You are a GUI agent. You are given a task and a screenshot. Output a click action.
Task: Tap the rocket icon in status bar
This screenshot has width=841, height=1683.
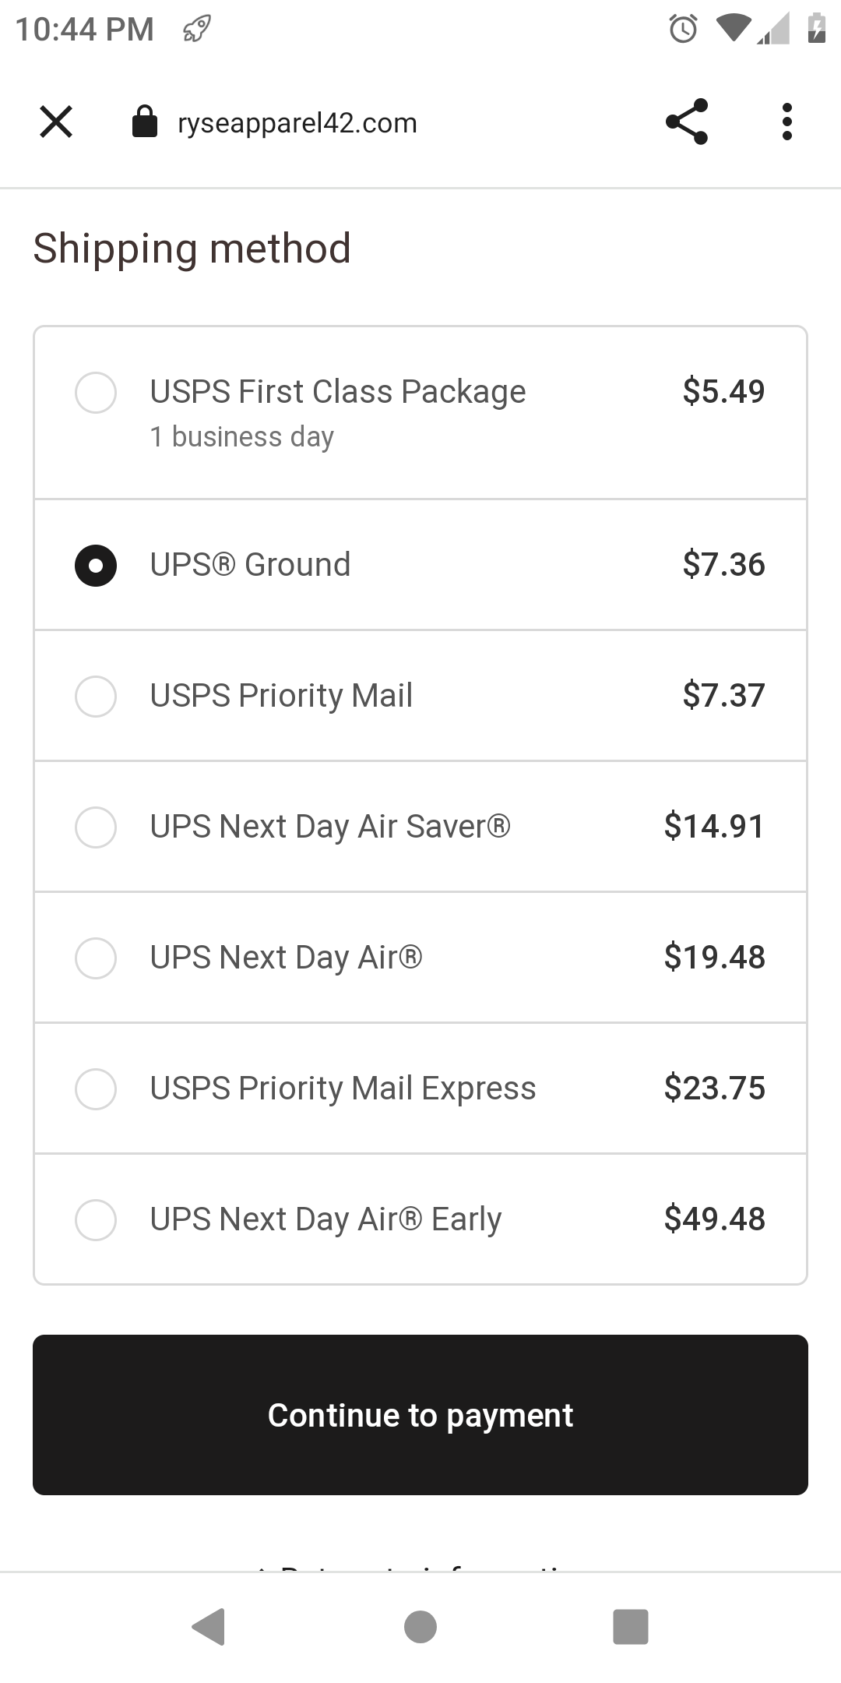[196, 30]
